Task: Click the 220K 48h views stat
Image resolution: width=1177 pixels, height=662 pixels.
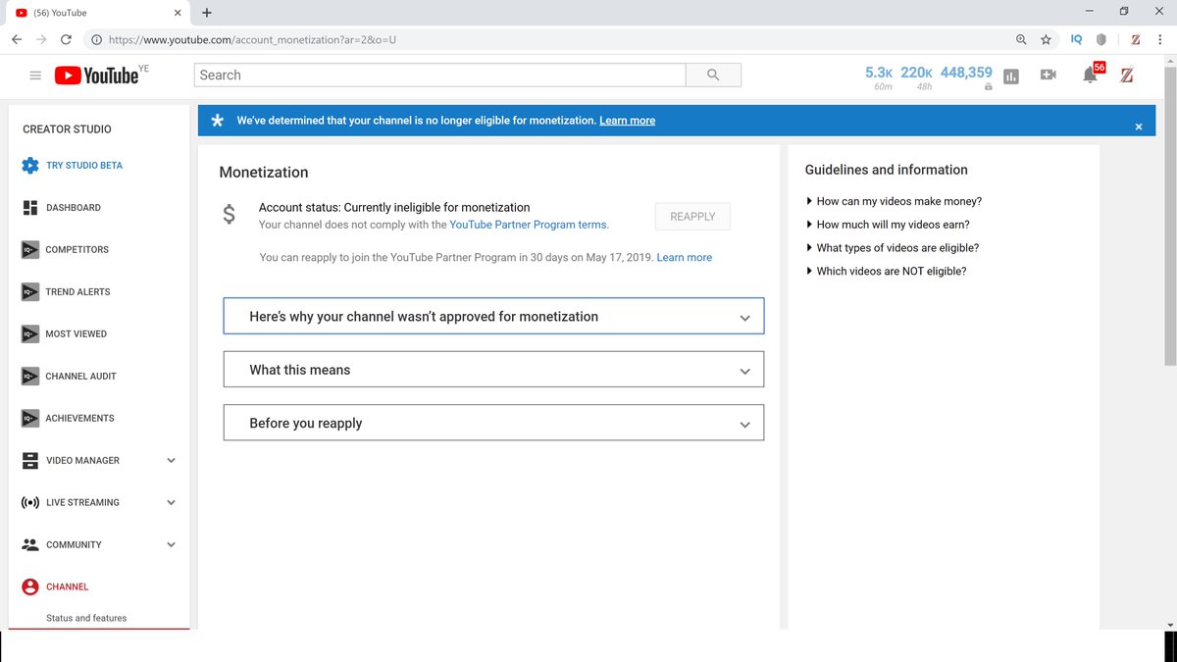Action: point(917,77)
